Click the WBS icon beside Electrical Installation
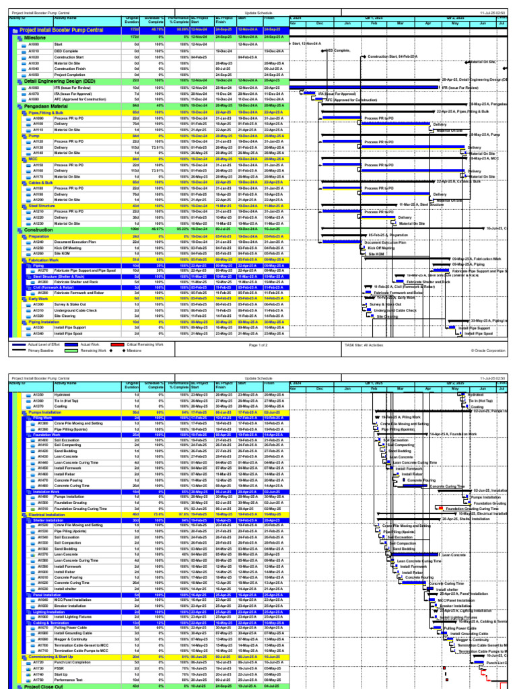The image size is (517, 689). (x=25, y=515)
